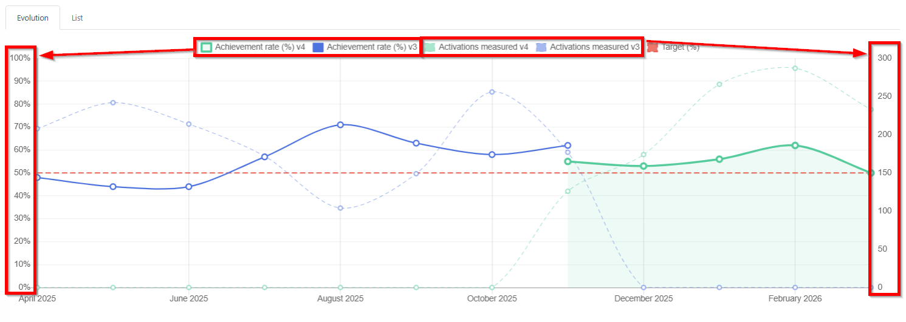Select the Evolution tab
This screenshot has width=906, height=322.
point(33,18)
